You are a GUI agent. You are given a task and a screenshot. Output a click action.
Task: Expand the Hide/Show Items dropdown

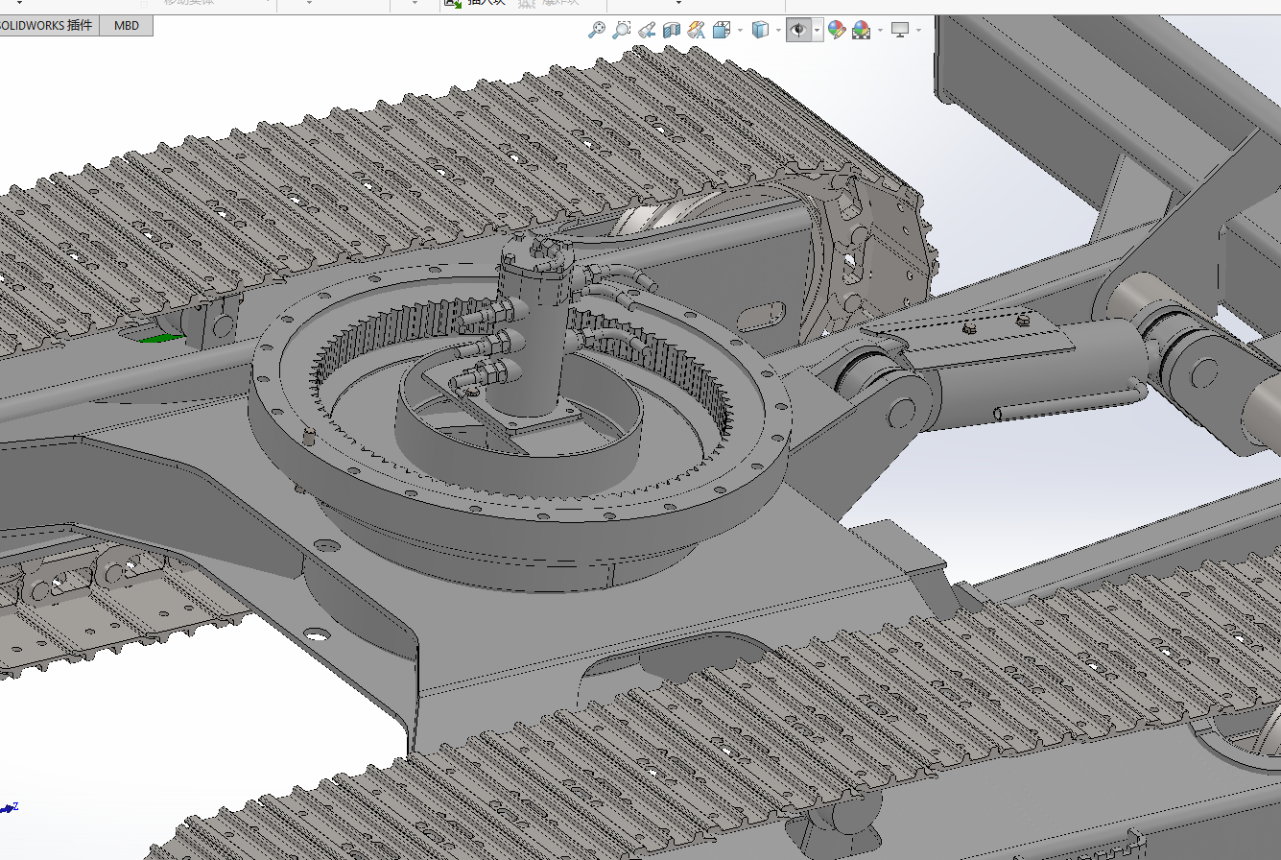point(816,30)
